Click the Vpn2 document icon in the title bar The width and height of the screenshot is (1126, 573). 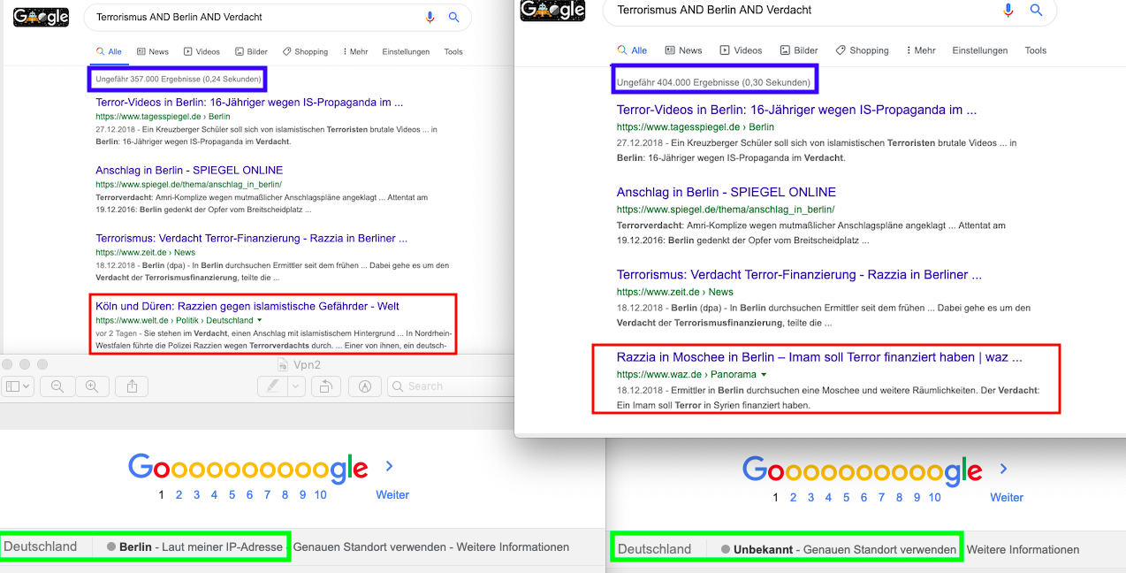pyautogui.click(x=283, y=364)
